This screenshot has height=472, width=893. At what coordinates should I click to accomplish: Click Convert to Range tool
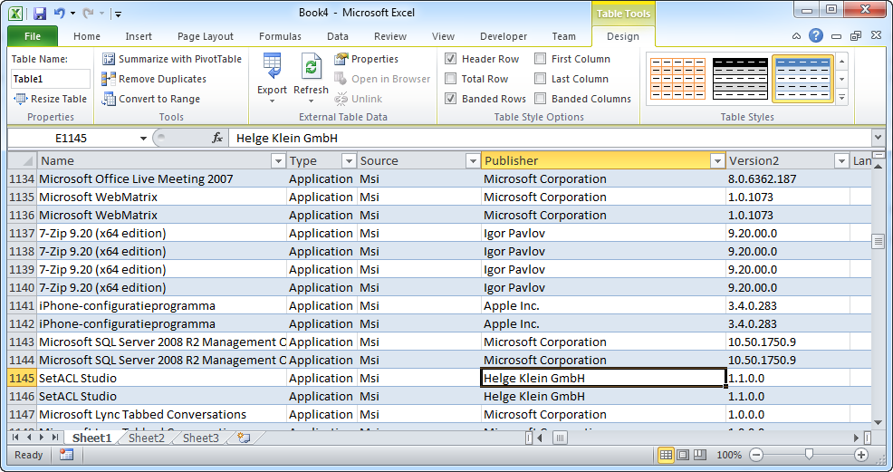click(151, 99)
